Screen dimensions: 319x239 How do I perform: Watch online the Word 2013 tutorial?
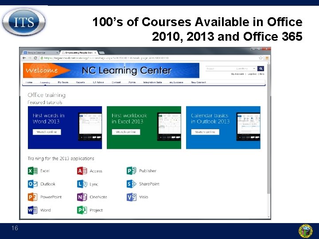[47, 132]
